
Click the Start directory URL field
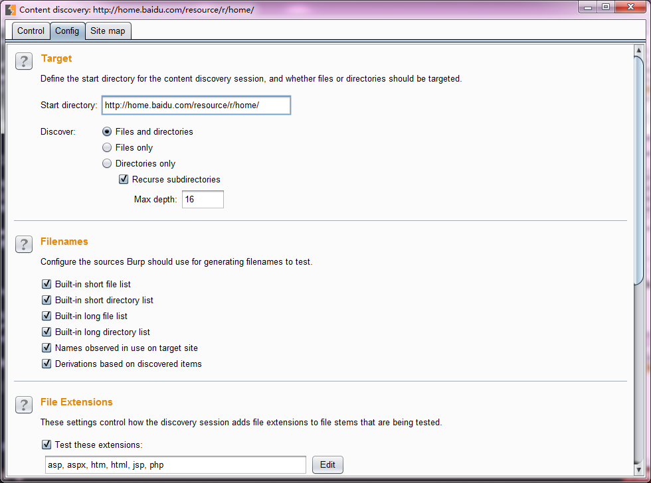click(x=196, y=105)
